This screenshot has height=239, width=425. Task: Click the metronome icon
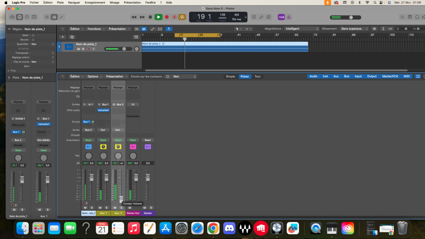click(289, 17)
